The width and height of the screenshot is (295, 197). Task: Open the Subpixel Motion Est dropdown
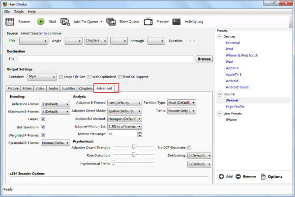point(124,126)
